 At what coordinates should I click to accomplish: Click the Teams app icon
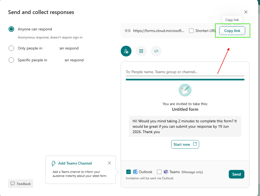pos(166,172)
